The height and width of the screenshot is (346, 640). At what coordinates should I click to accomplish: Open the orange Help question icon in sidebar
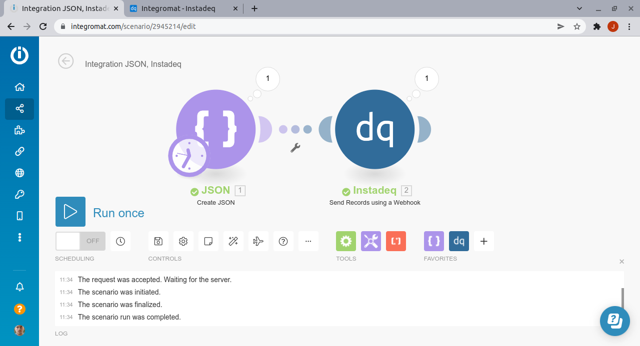tap(19, 309)
